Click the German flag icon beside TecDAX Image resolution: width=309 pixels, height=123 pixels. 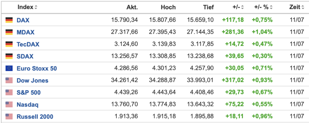point(9,44)
